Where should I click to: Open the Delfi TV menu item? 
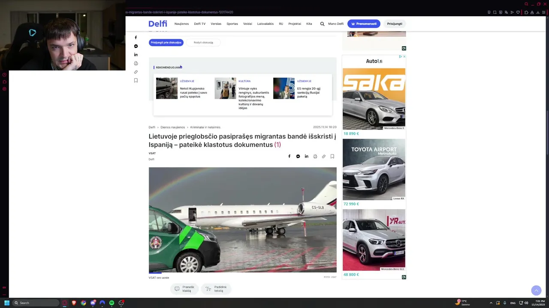coord(200,24)
